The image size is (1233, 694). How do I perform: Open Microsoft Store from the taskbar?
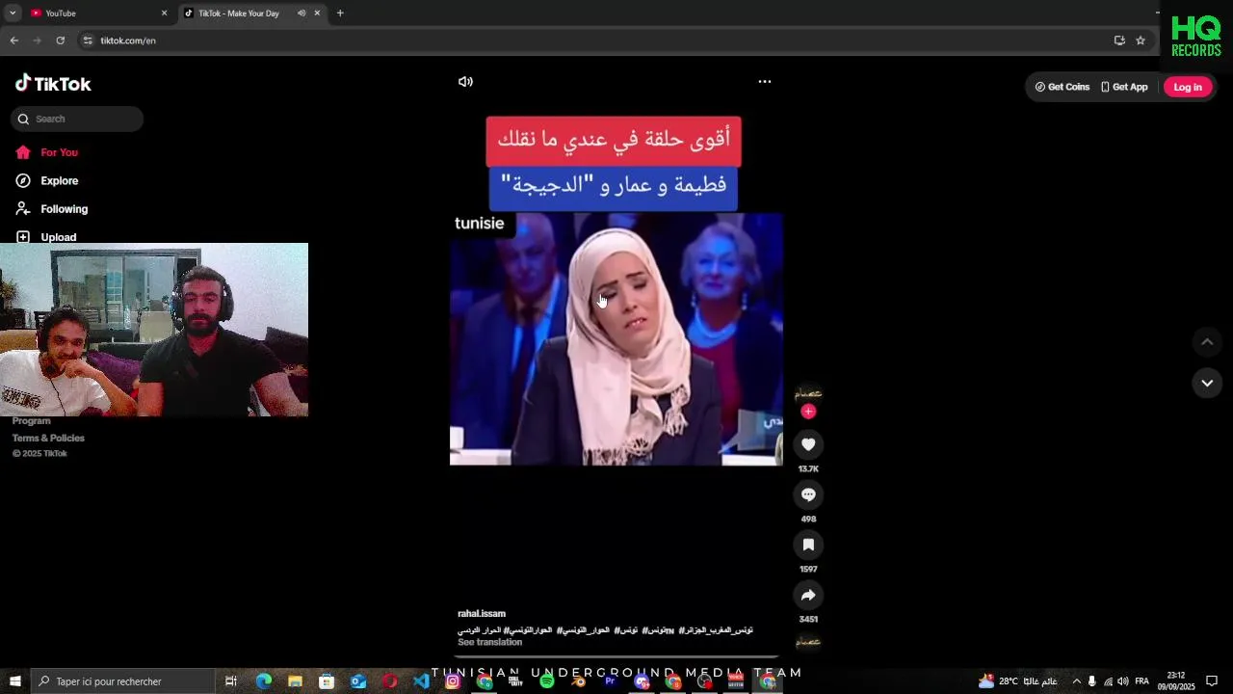[327, 681]
